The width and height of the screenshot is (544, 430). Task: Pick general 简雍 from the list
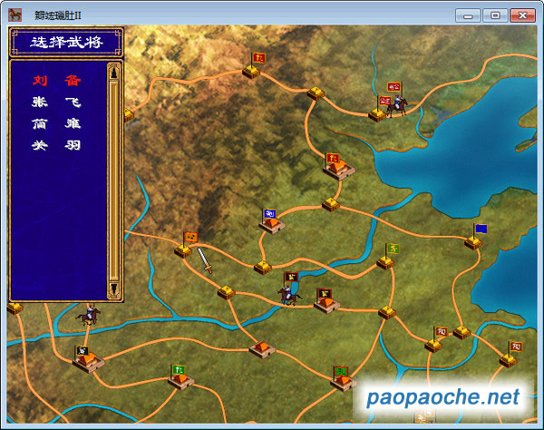coord(56,123)
